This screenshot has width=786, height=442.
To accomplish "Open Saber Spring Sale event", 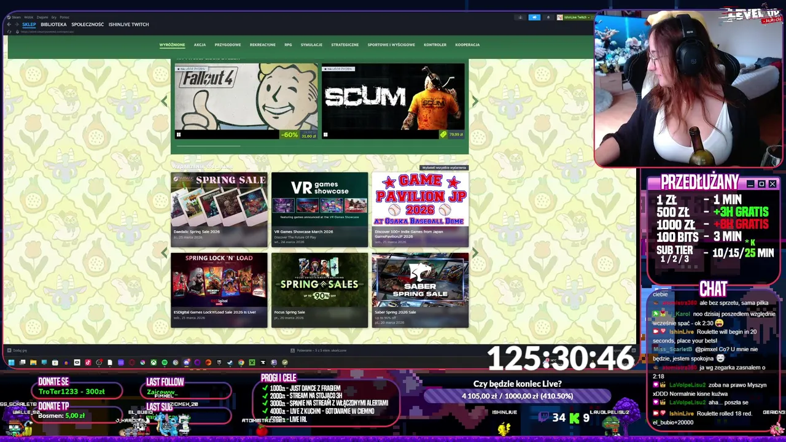I will tap(420, 290).
